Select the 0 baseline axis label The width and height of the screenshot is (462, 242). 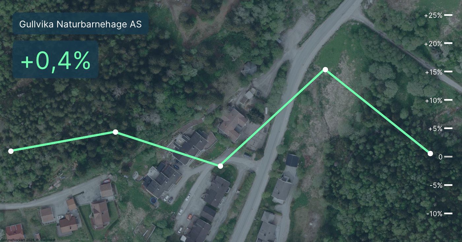(440, 157)
